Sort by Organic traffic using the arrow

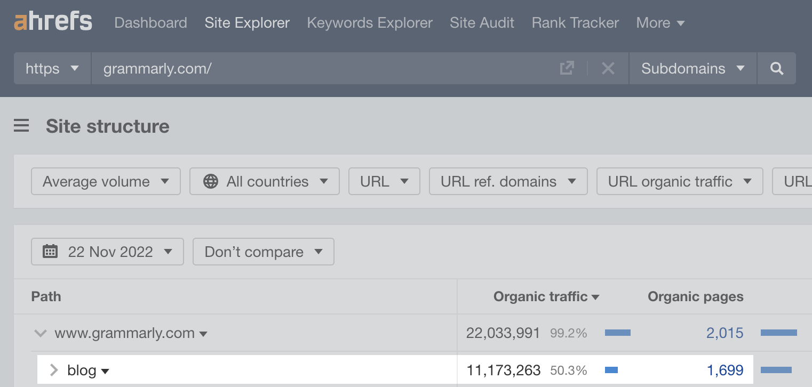point(596,297)
